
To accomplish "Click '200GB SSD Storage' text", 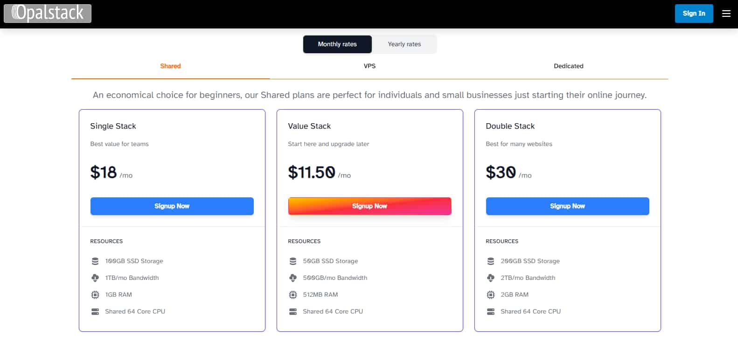I will coord(530,261).
